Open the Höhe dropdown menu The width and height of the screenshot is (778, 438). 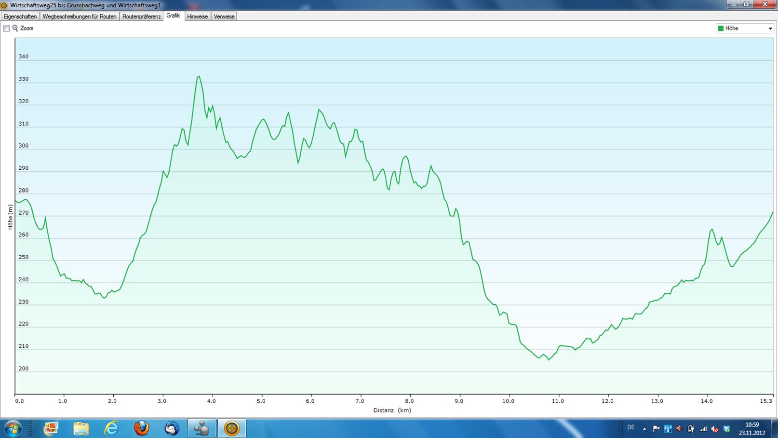click(x=770, y=28)
